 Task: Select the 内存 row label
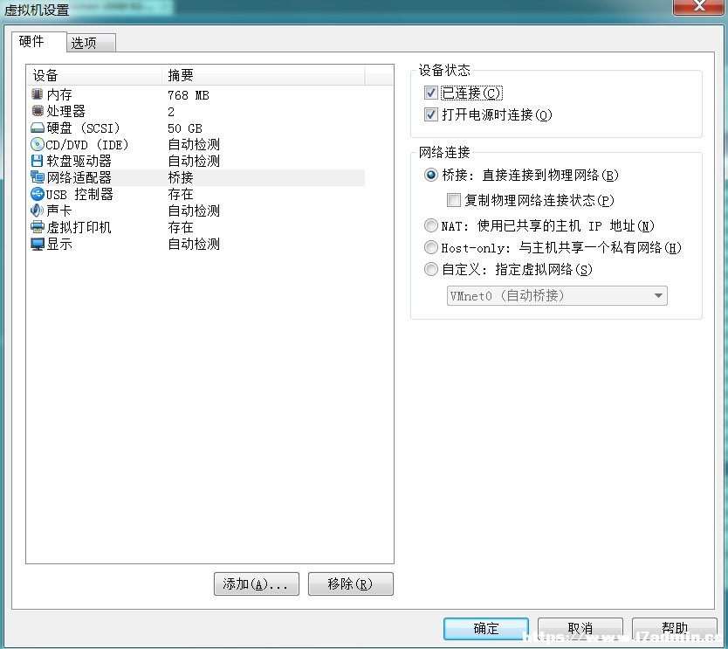pyautogui.click(x=59, y=94)
